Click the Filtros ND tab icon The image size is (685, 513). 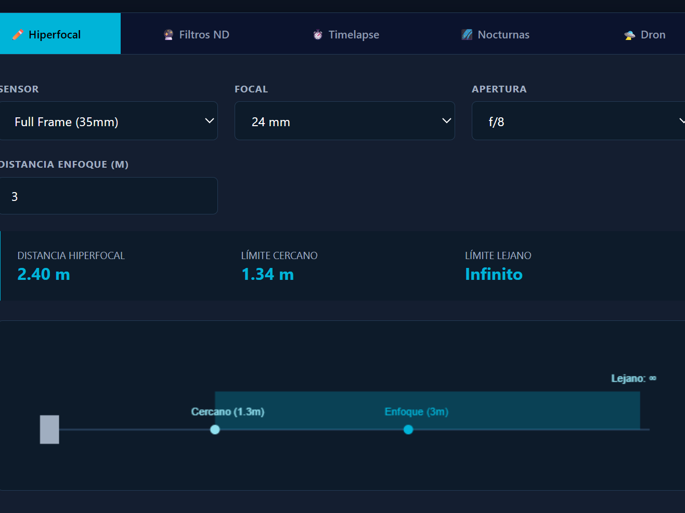coord(169,35)
